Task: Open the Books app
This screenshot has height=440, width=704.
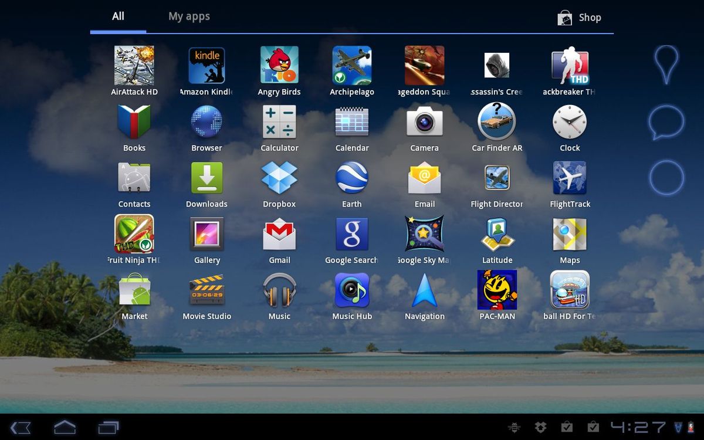Action: point(134,121)
